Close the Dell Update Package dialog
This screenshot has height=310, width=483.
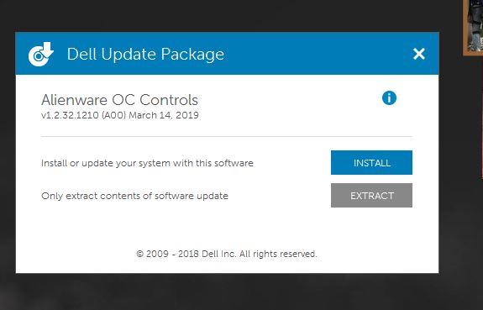click(419, 54)
